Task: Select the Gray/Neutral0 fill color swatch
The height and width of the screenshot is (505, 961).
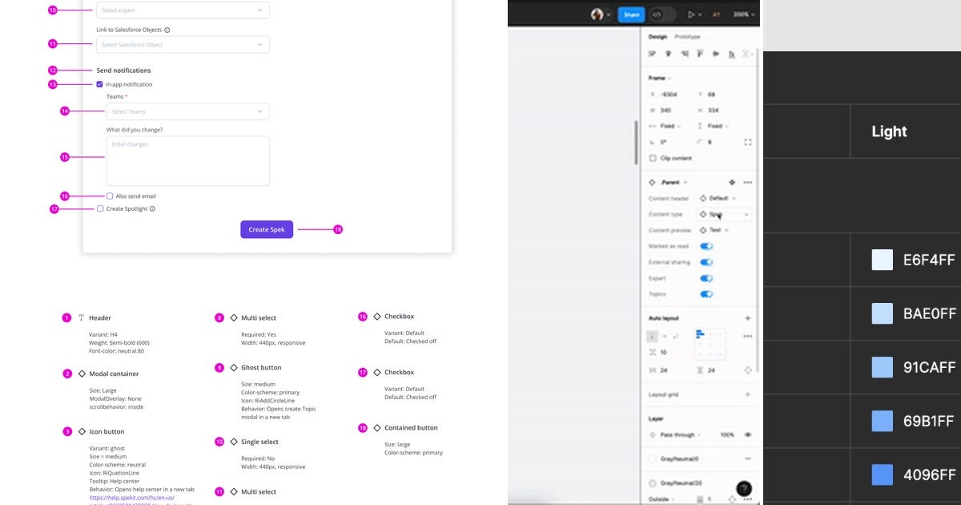Action: click(x=653, y=459)
